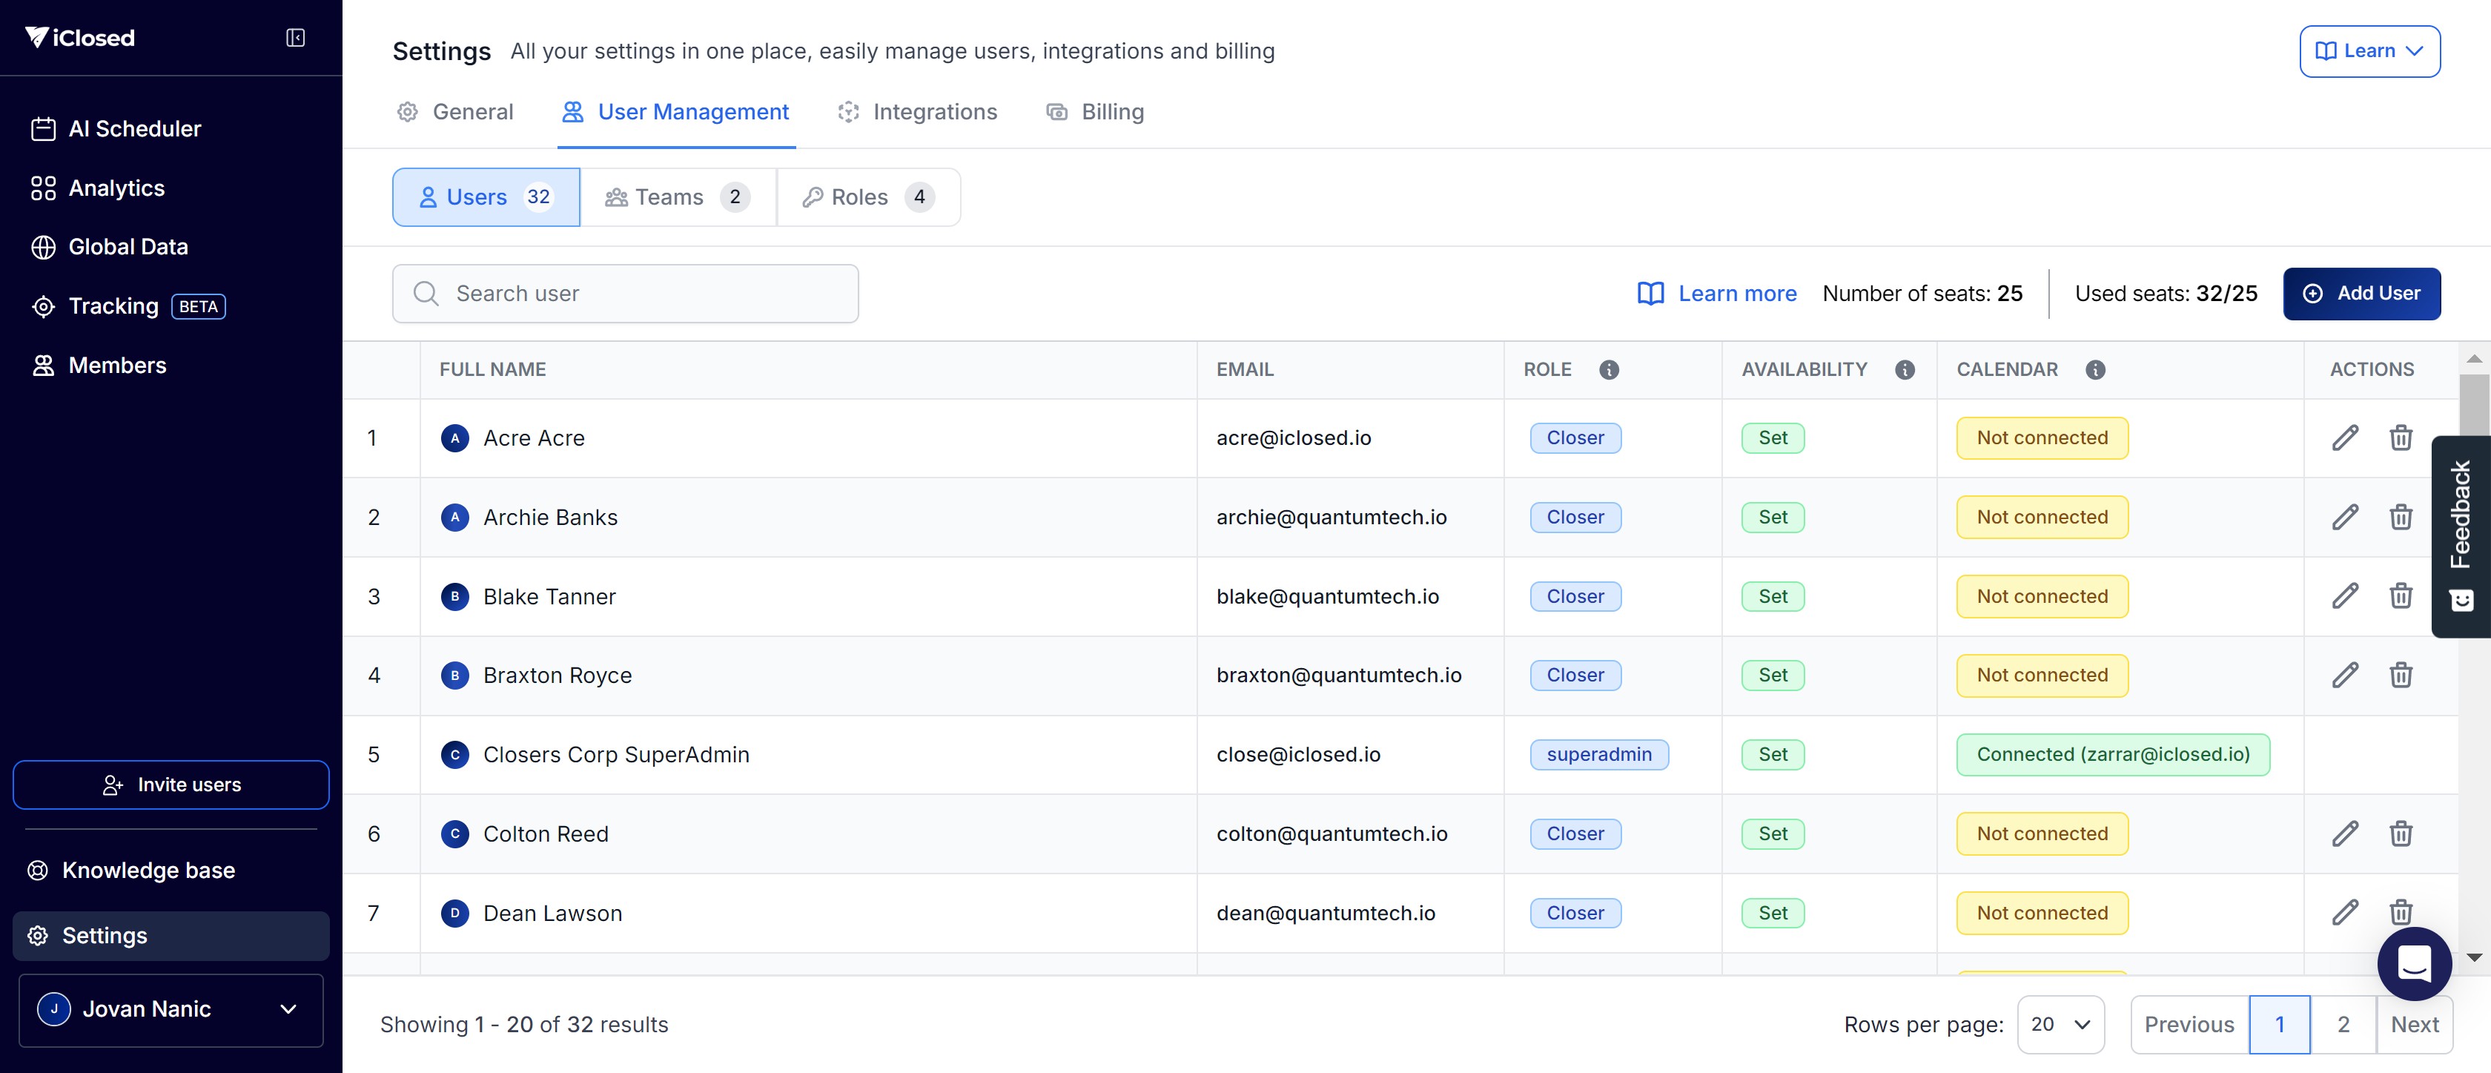Expand the Learn dropdown
This screenshot has height=1073, width=2491.
[2369, 51]
